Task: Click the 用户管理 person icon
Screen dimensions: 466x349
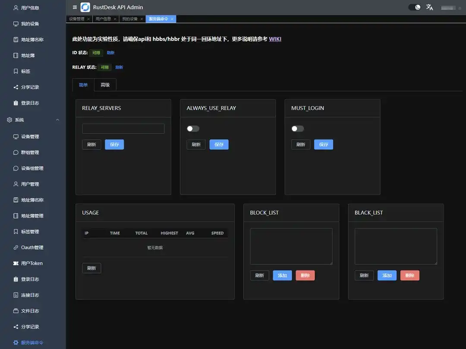Action: coord(16,184)
